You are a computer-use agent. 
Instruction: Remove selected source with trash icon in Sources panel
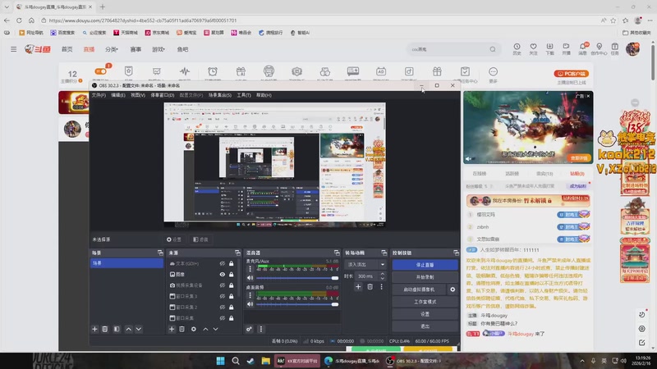point(181,330)
